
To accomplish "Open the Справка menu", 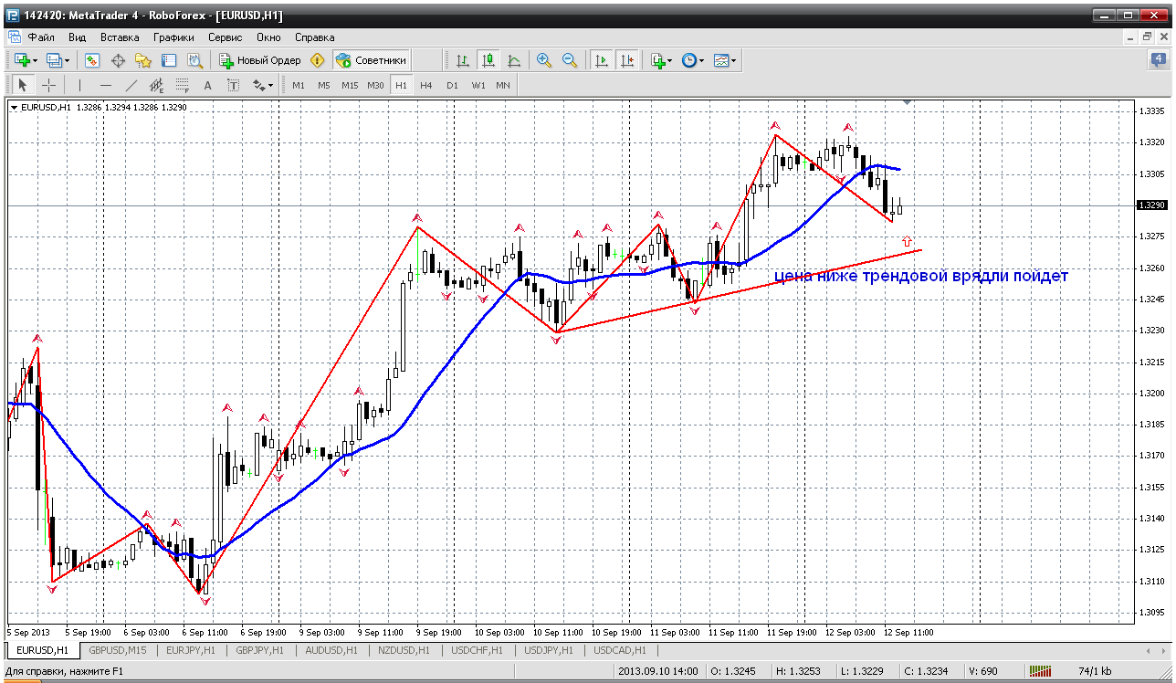I will pos(315,37).
